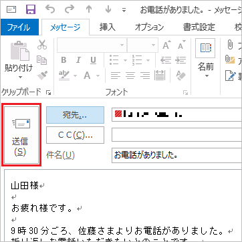
Task: Open the font name combo box
Action: pyautogui.click(x=92, y=45)
